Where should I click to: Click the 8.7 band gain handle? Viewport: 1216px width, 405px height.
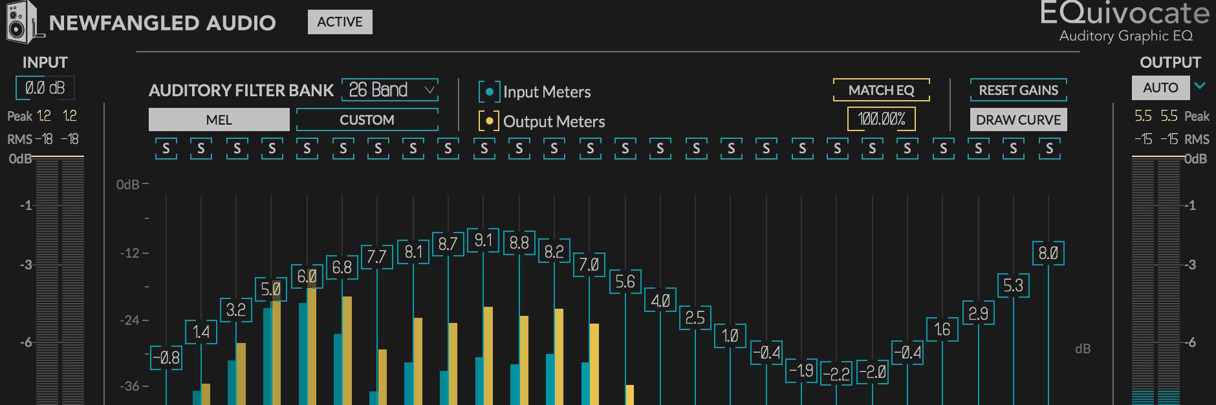pyautogui.click(x=448, y=244)
